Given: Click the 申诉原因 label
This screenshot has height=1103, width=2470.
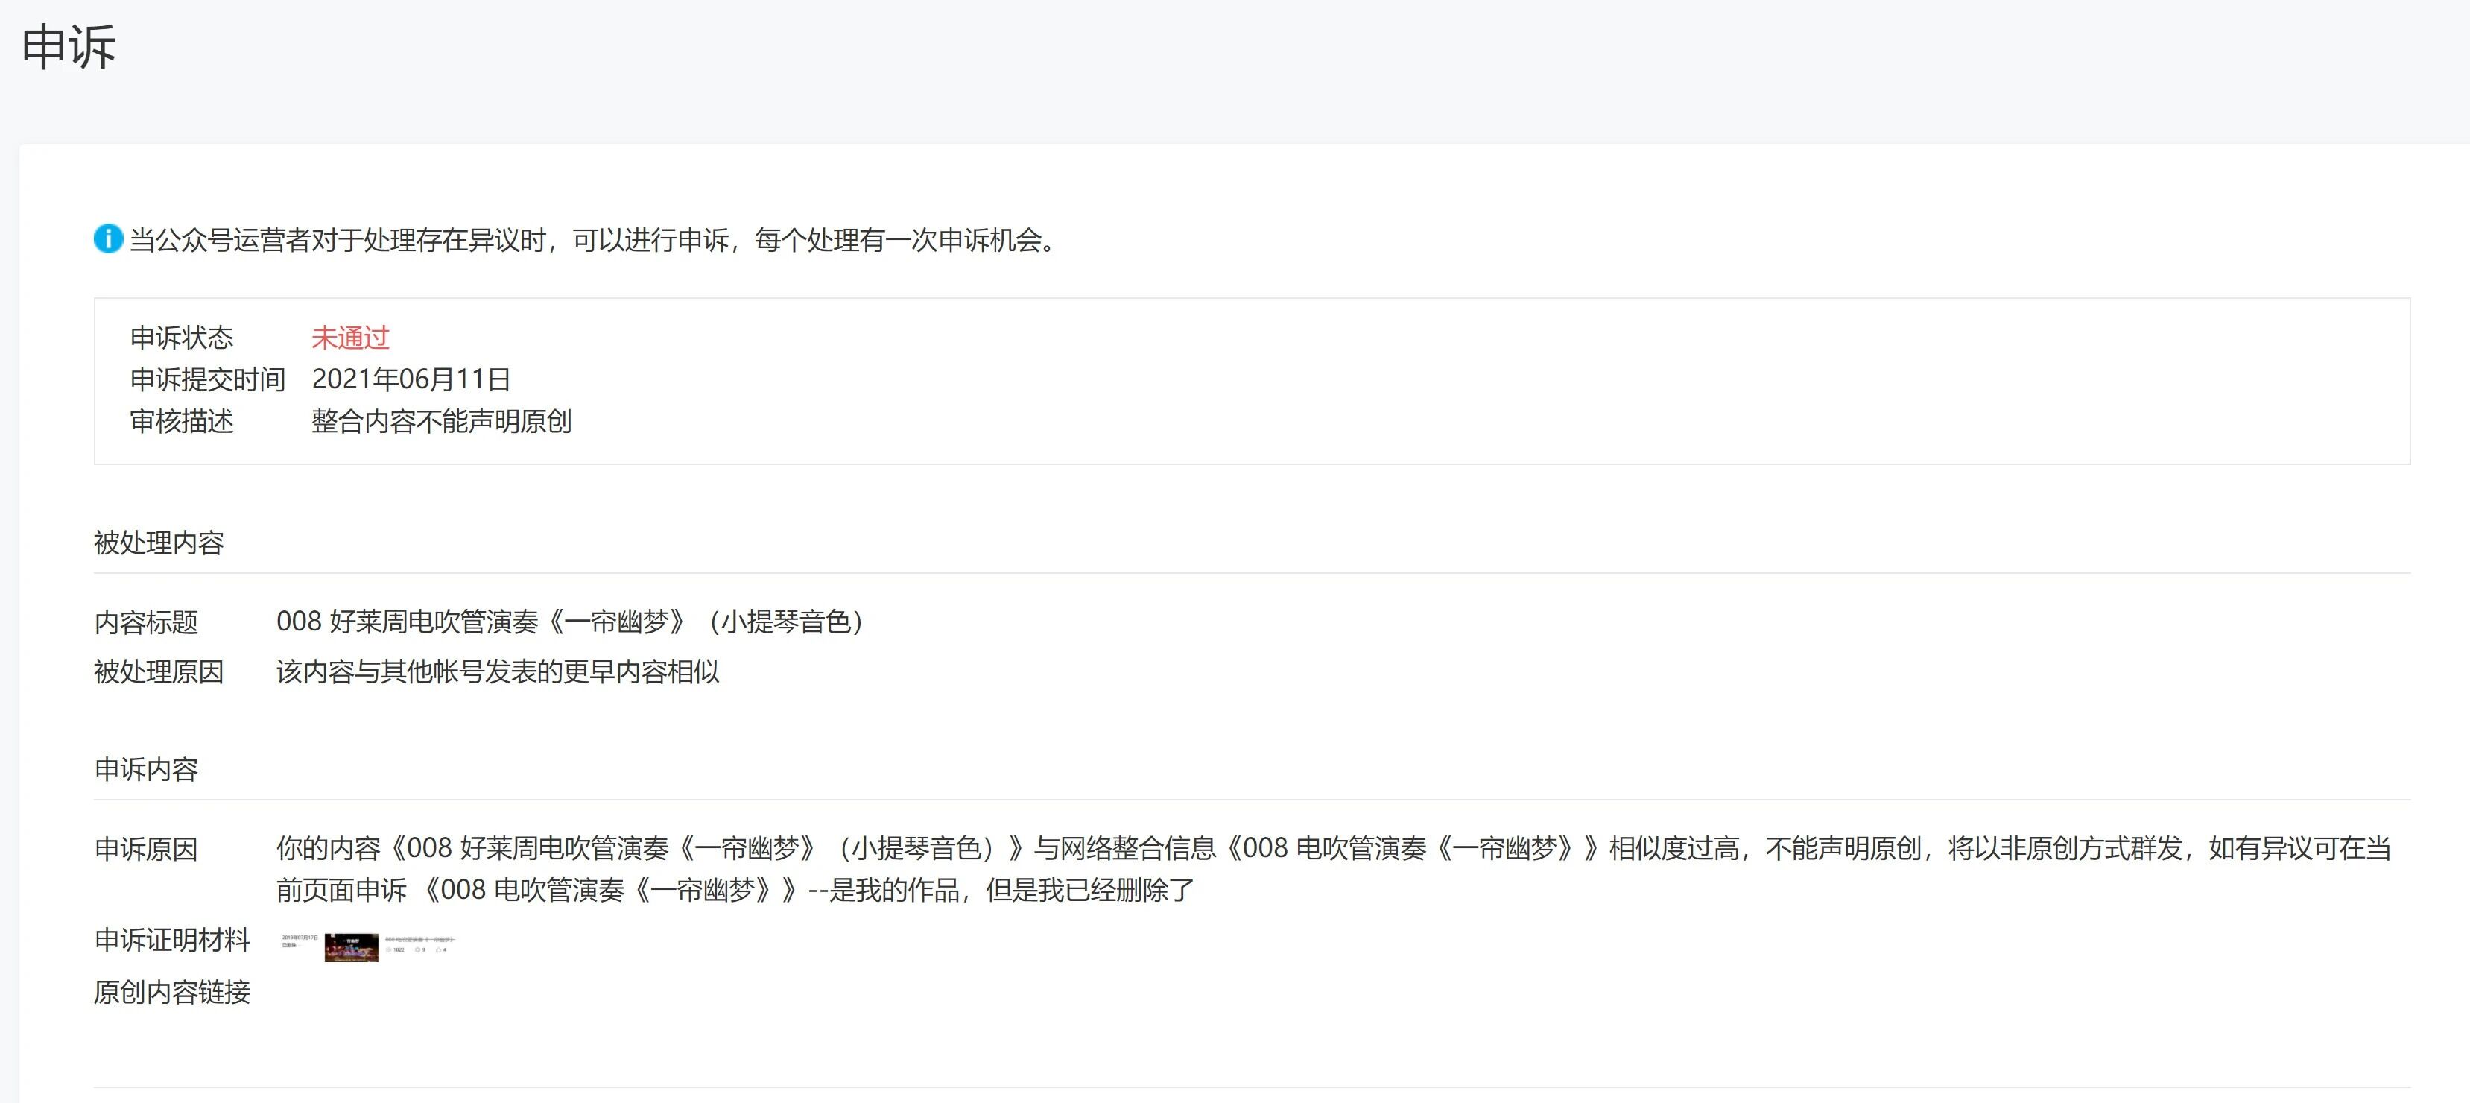Looking at the screenshot, I should [146, 849].
